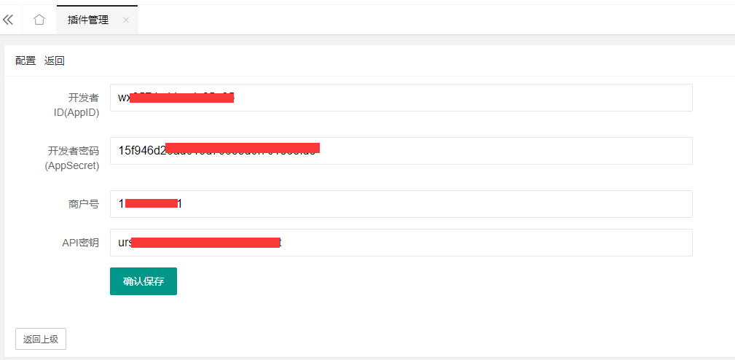
Task: Click the red redaction bar in 商户号 field
Action: coord(152,203)
